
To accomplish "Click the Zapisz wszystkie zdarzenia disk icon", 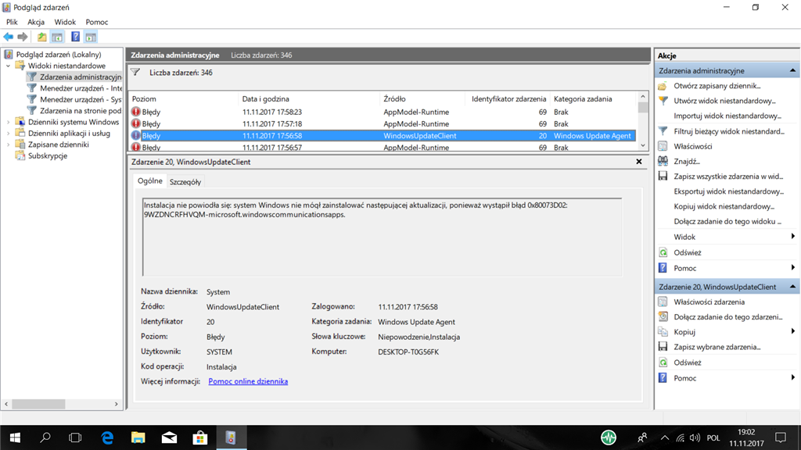I will point(663,176).
